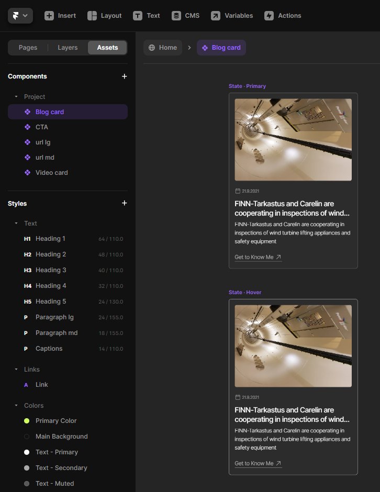Click the Primary state card image
The height and width of the screenshot is (492, 380).
tap(293, 140)
